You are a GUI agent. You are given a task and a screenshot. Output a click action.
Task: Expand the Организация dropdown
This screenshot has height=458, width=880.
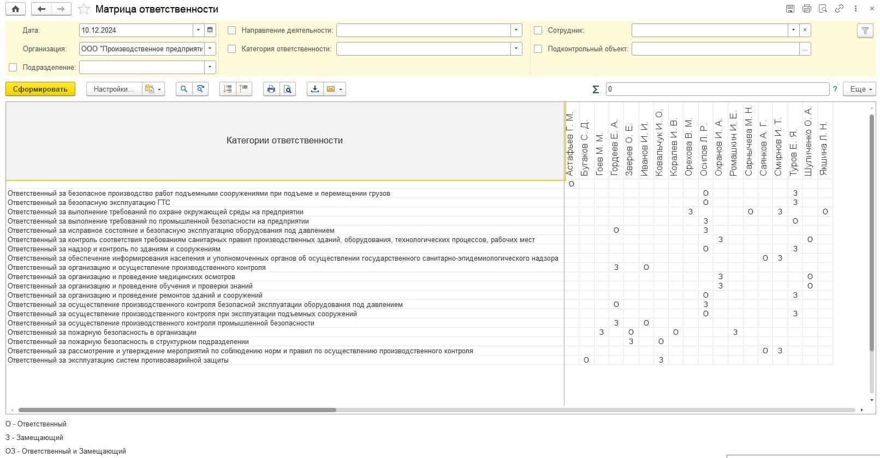point(210,49)
